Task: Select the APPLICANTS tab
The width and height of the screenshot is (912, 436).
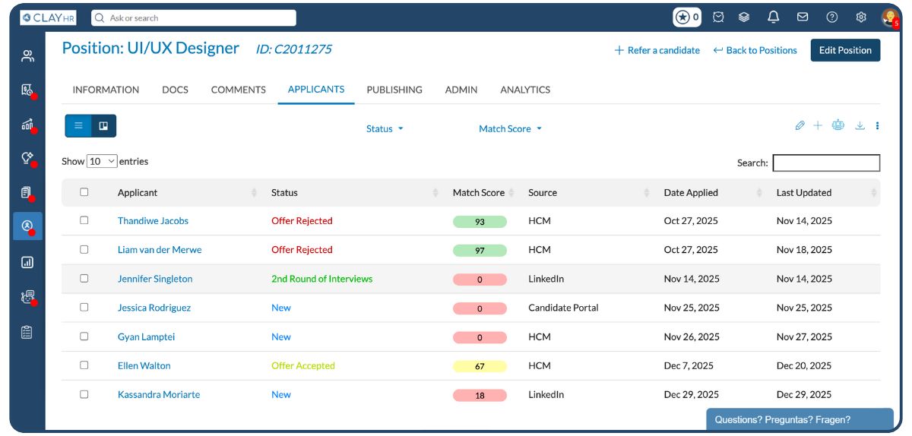Action: click(316, 89)
